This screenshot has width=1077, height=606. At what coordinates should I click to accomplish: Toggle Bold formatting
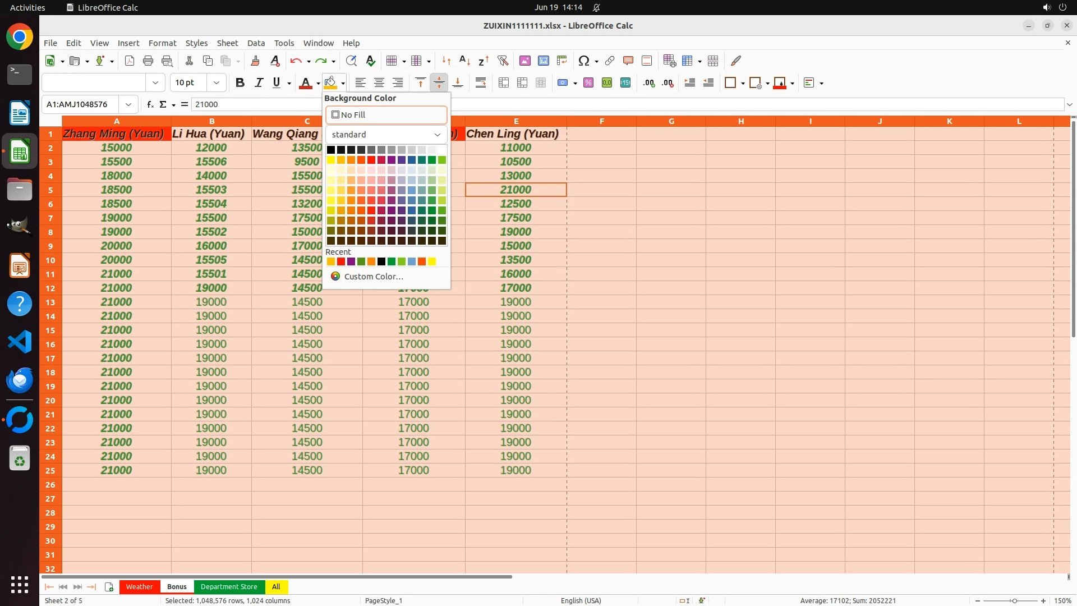pyautogui.click(x=240, y=83)
